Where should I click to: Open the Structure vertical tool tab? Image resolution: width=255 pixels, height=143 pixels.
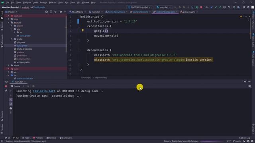pyautogui.click(x=2, y=116)
